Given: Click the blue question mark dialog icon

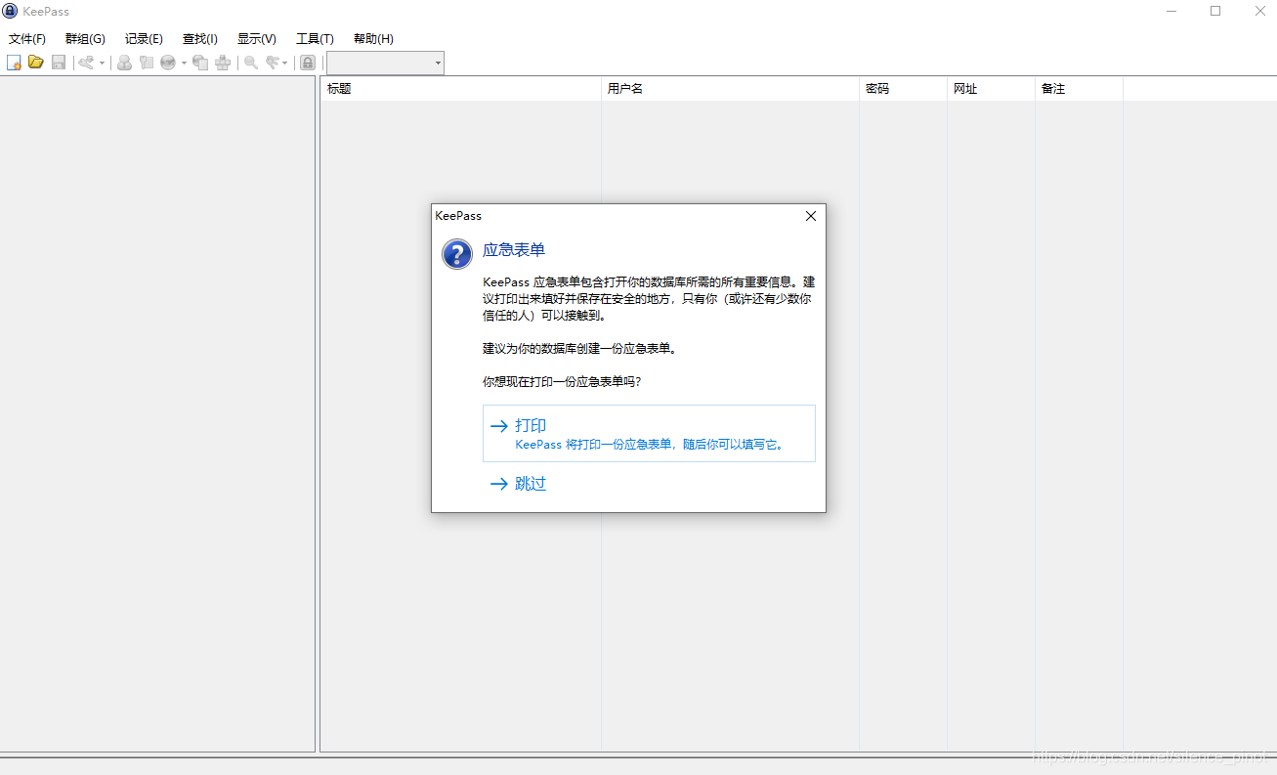Looking at the screenshot, I should tap(457, 254).
